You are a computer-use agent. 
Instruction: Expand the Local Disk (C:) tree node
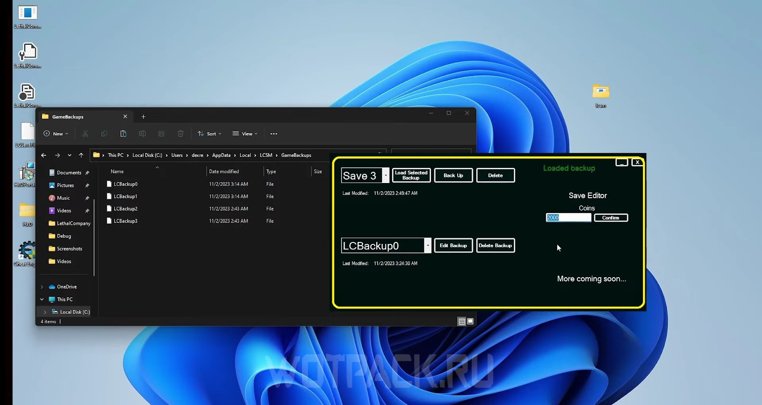point(45,312)
